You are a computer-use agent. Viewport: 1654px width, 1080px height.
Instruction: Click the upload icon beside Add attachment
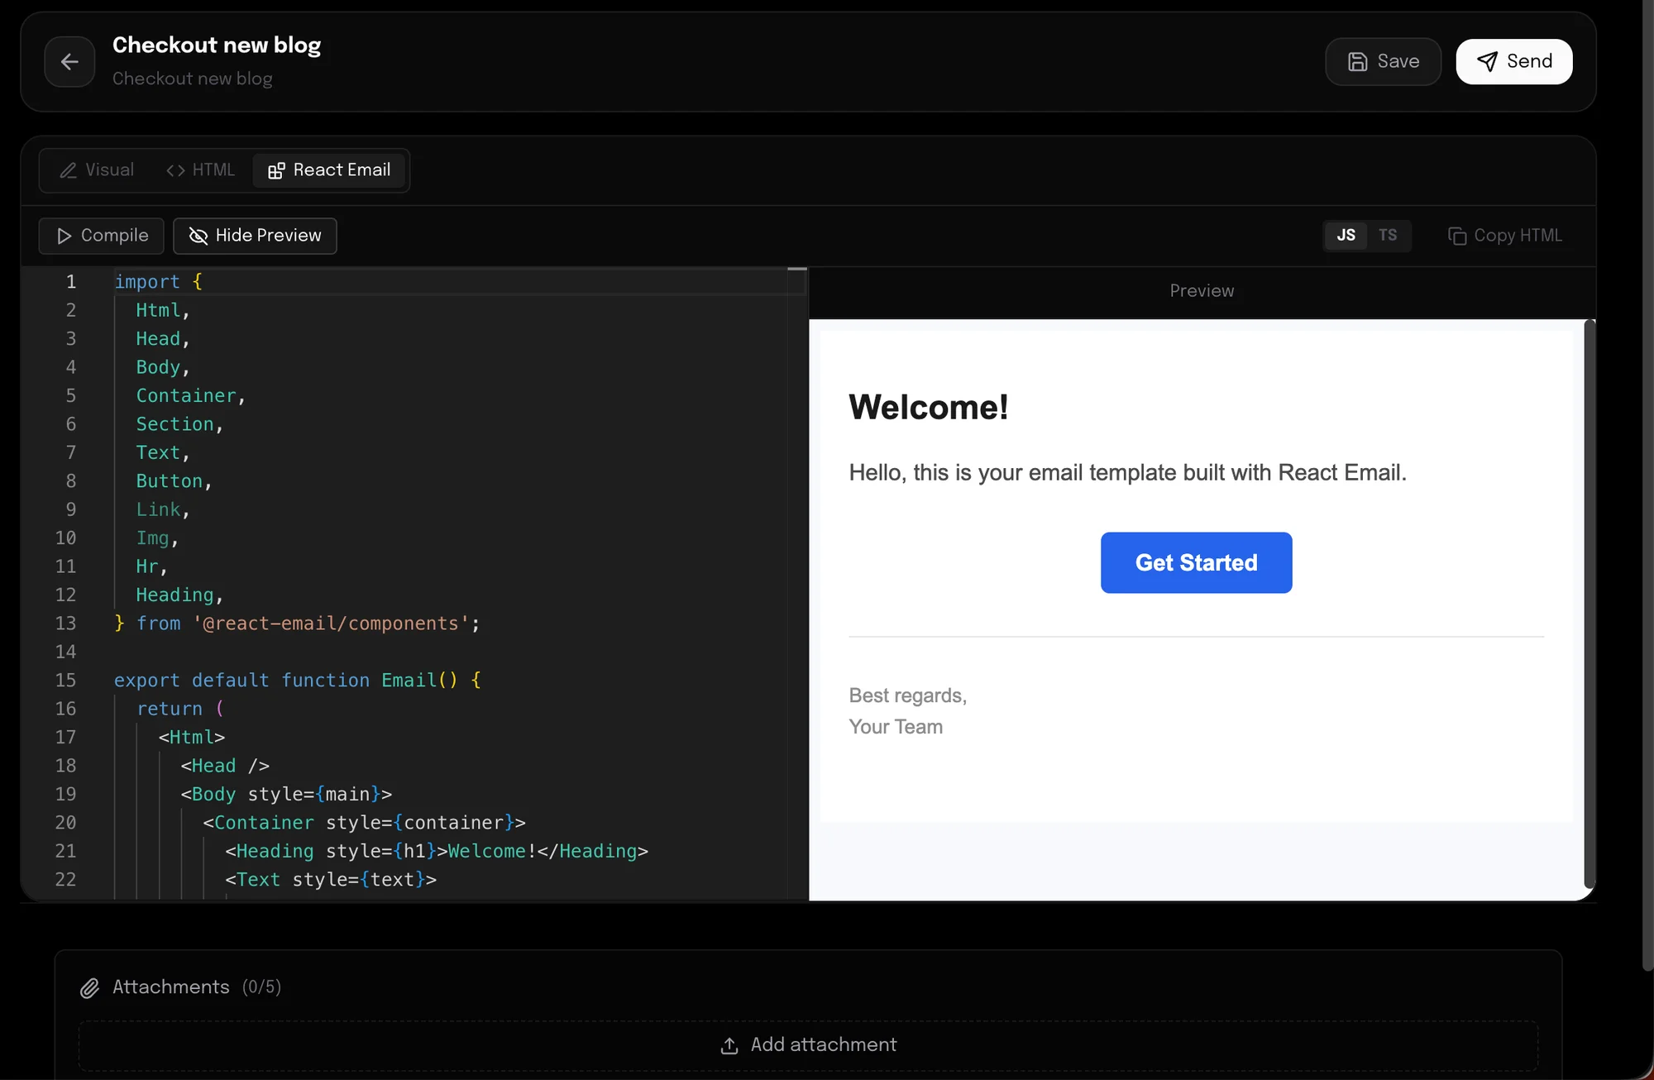(729, 1045)
